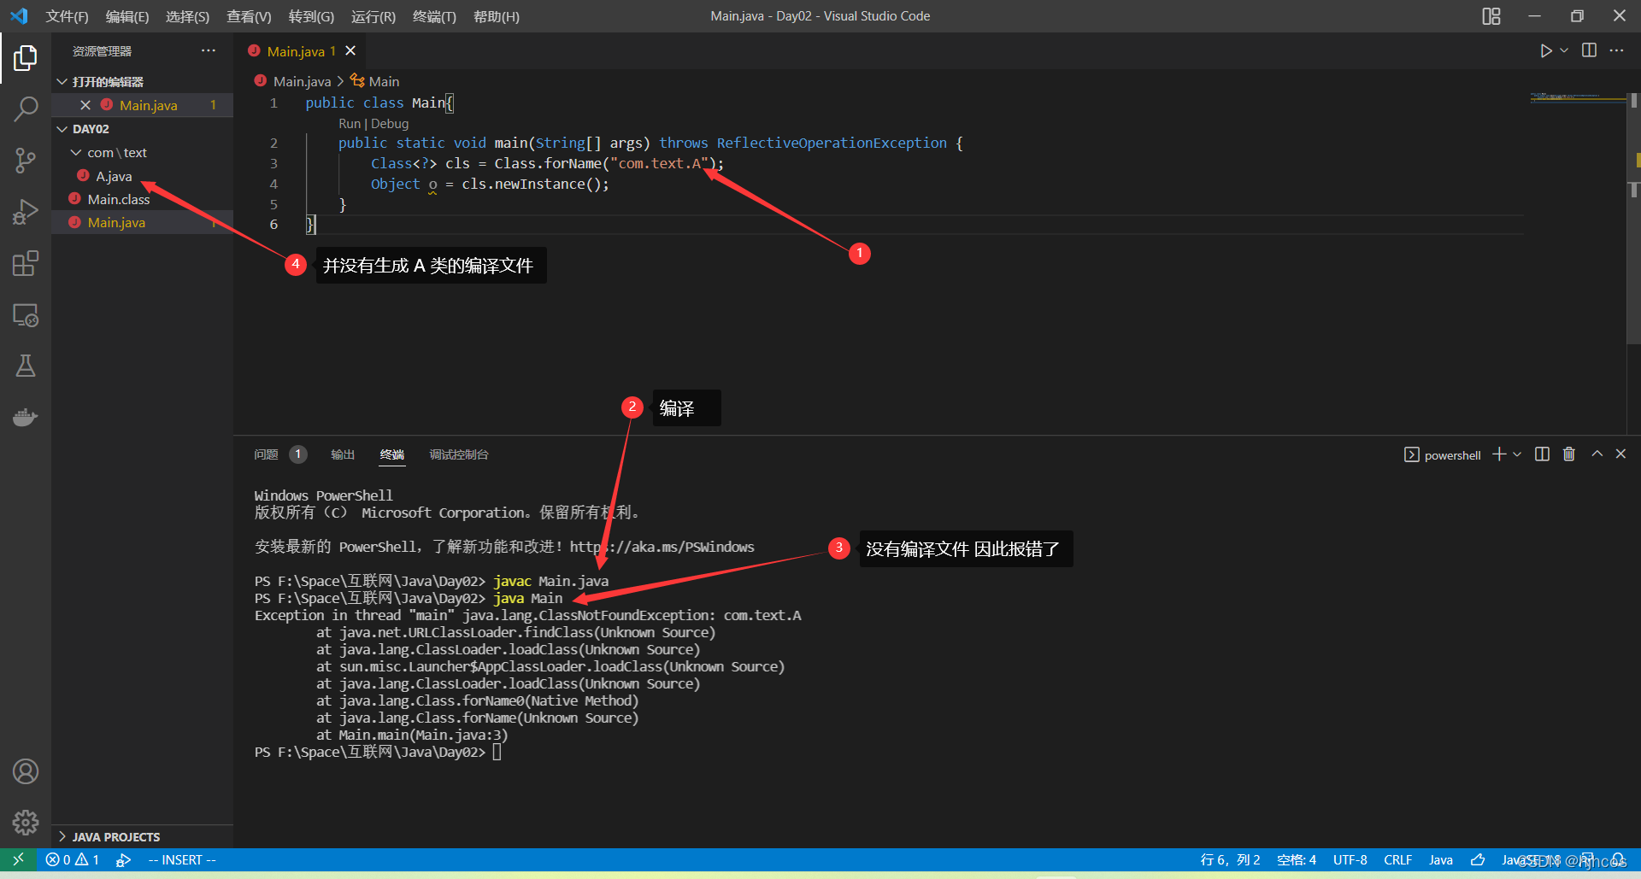The height and width of the screenshot is (879, 1641).
Task: Switch to the 问题 panel tab
Action: [x=266, y=454]
